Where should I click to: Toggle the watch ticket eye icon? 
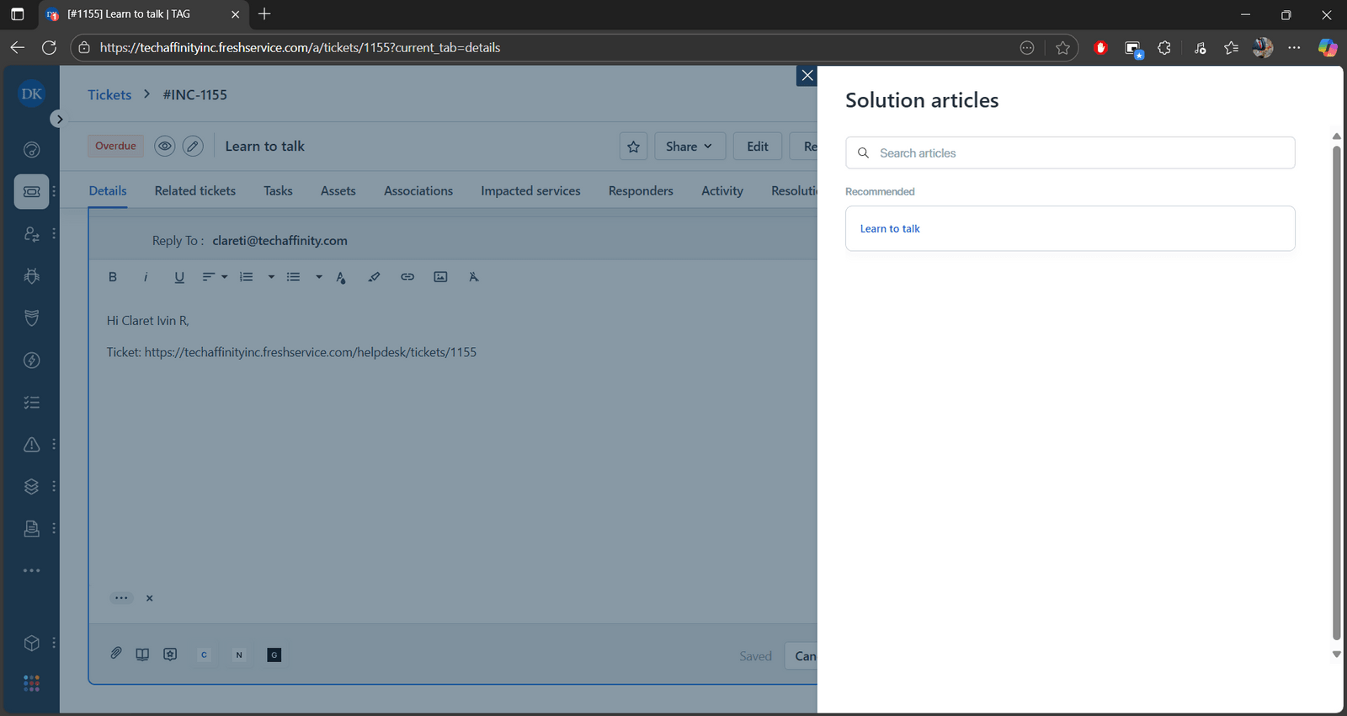[x=165, y=146]
